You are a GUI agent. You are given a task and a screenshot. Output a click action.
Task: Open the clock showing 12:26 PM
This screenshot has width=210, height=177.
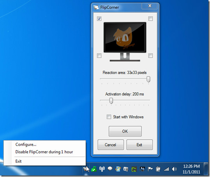pyautogui.click(x=192, y=169)
